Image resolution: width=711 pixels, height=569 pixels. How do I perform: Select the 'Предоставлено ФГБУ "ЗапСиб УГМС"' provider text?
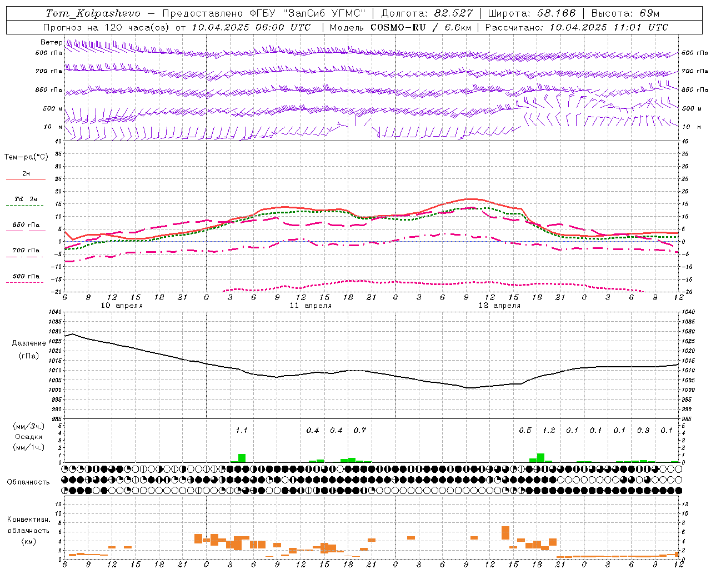pos(264,13)
